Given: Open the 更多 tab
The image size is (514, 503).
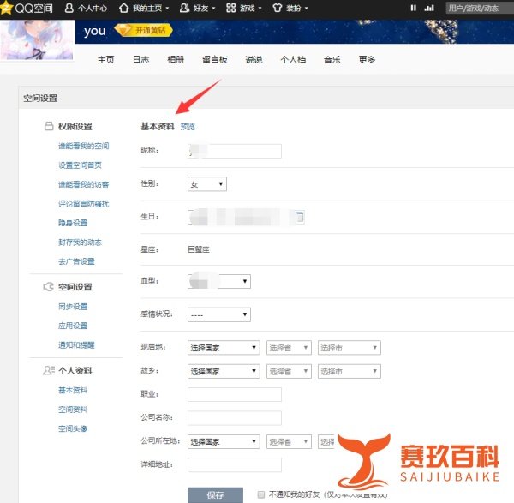Looking at the screenshot, I should tap(367, 60).
